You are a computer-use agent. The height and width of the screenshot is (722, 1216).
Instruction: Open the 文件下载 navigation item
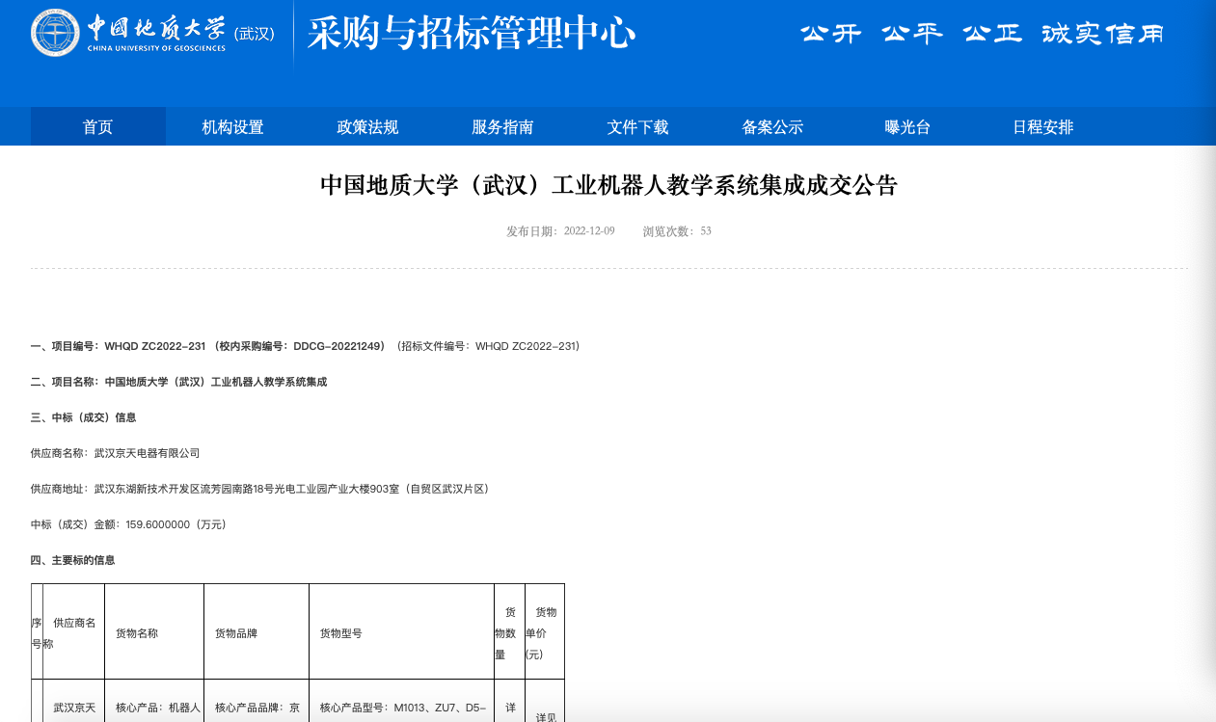click(x=637, y=127)
